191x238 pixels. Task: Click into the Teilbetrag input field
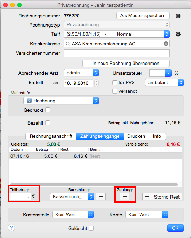pyautogui.click(x=20, y=196)
